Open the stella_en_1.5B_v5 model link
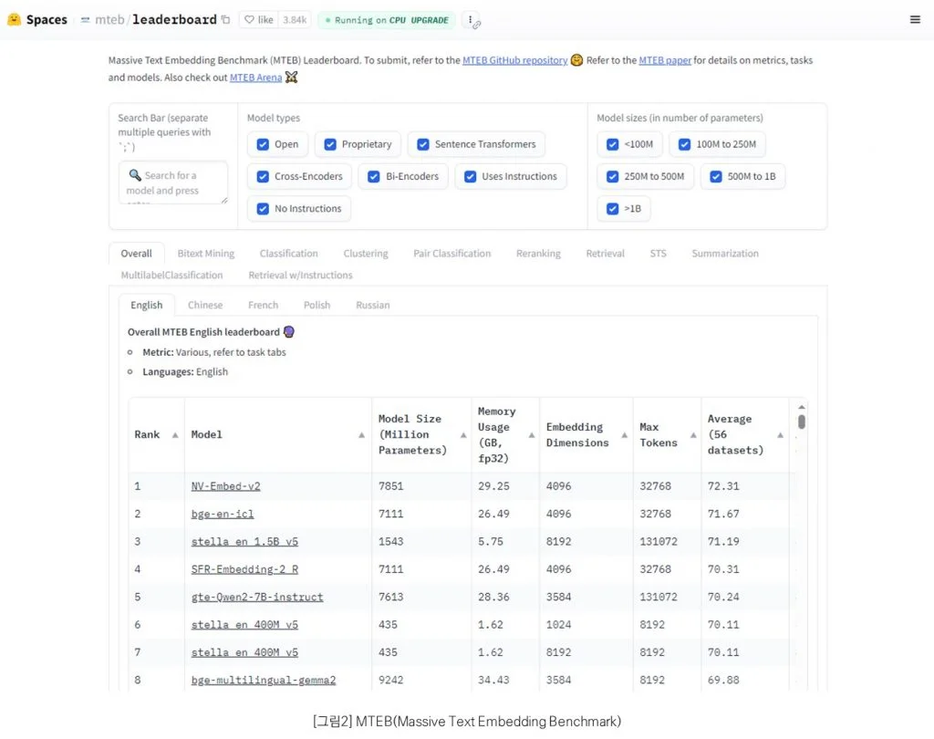The height and width of the screenshot is (739, 934). point(244,542)
